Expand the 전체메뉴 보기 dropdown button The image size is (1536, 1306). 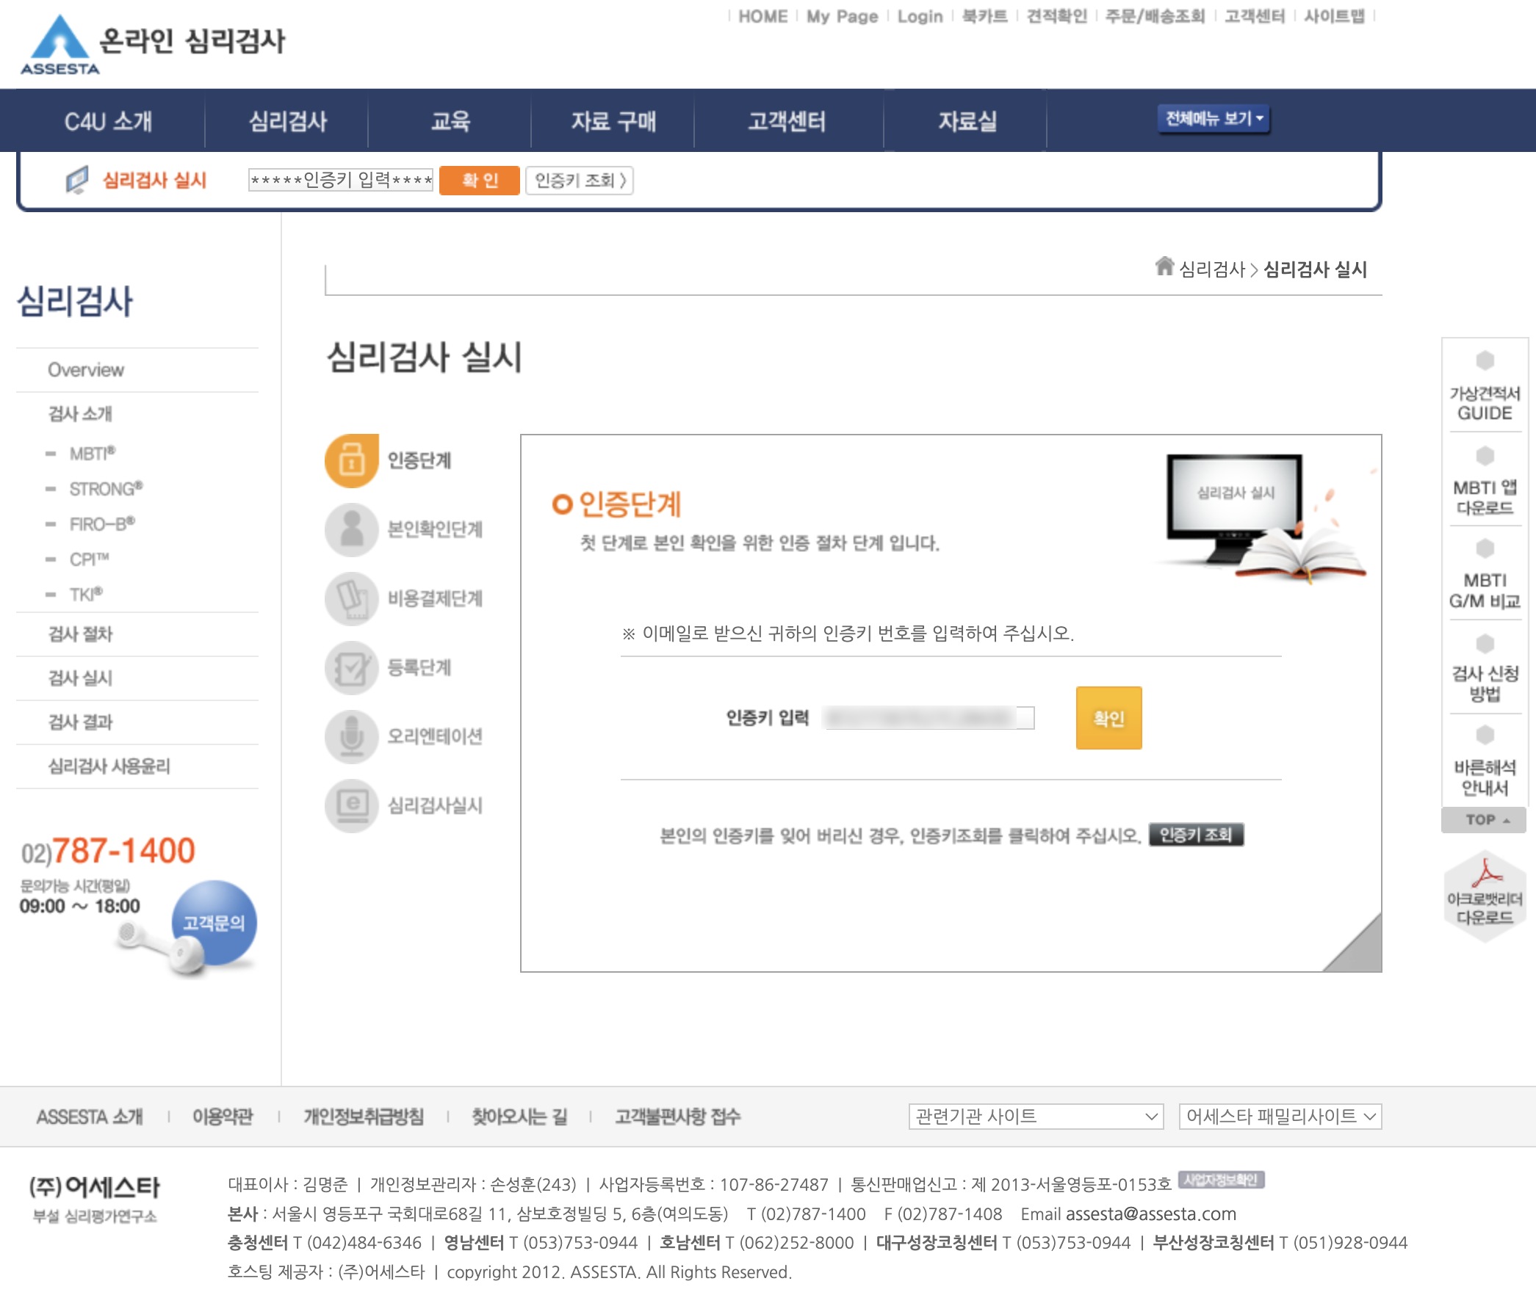tap(1213, 118)
